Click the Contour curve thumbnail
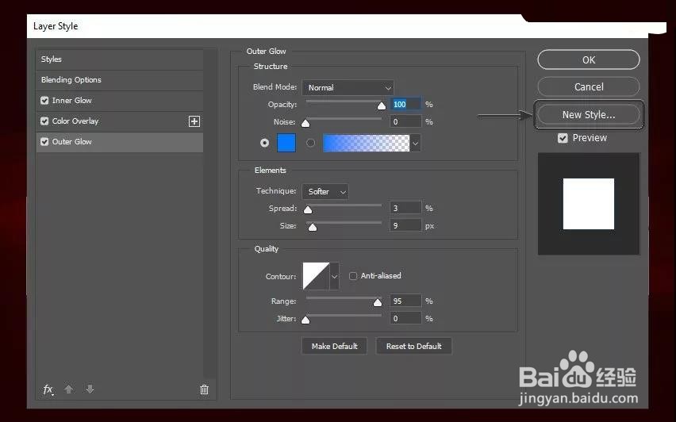This screenshot has width=676, height=422. coord(316,276)
